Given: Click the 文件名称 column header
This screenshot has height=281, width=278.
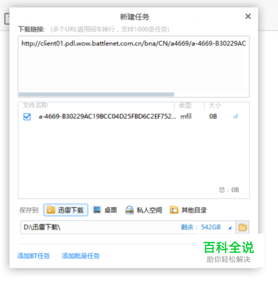Looking at the screenshot, I should point(35,105).
